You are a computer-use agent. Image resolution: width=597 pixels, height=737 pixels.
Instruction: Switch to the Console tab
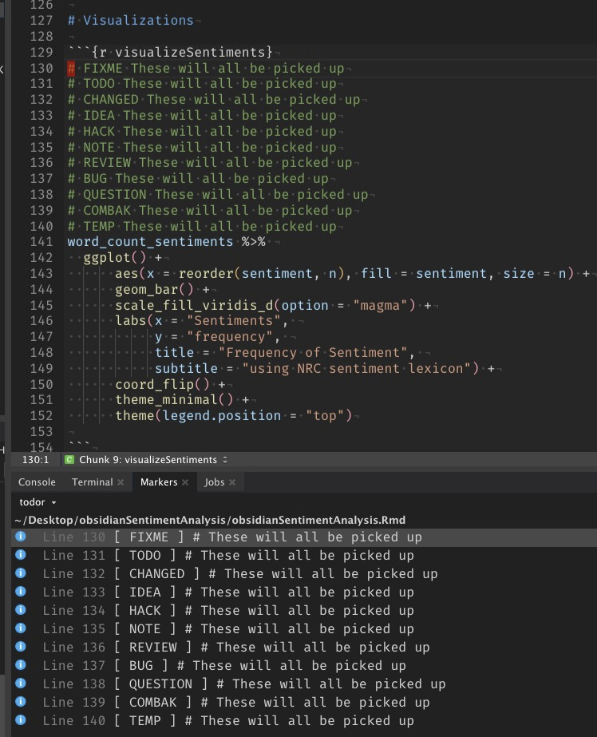[37, 482]
